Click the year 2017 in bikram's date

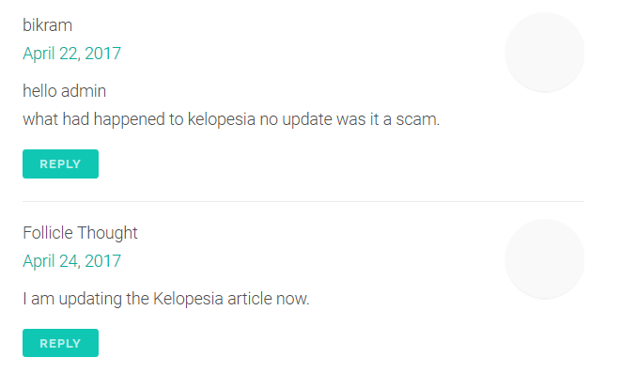tap(103, 54)
